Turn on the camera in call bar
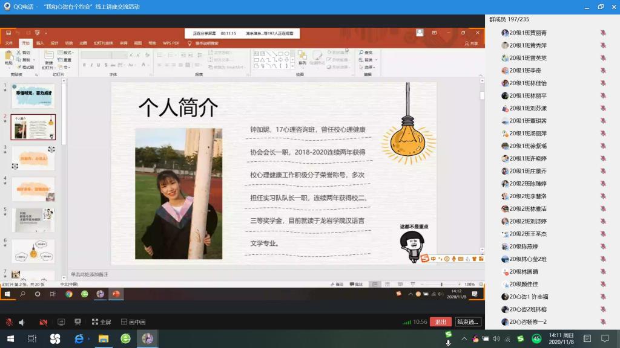Screen dimensions: 620x348 pyautogui.click(x=43, y=322)
